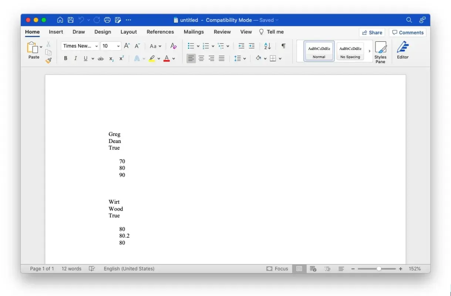Screen dimensions: 451x296
Task: Apply center text alignment
Action: coord(201,58)
